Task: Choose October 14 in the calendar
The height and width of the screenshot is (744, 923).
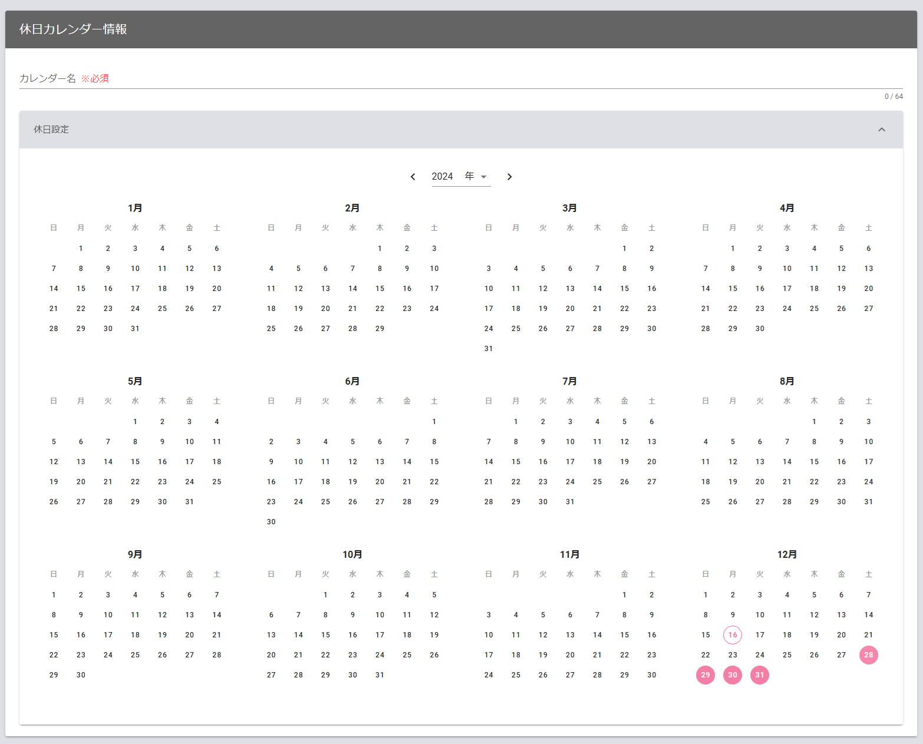Action: 298,635
